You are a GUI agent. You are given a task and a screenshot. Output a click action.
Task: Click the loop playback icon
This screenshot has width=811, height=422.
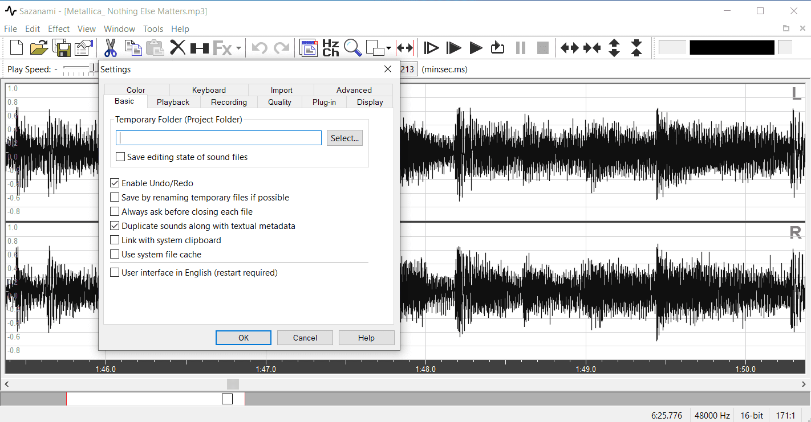497,48
